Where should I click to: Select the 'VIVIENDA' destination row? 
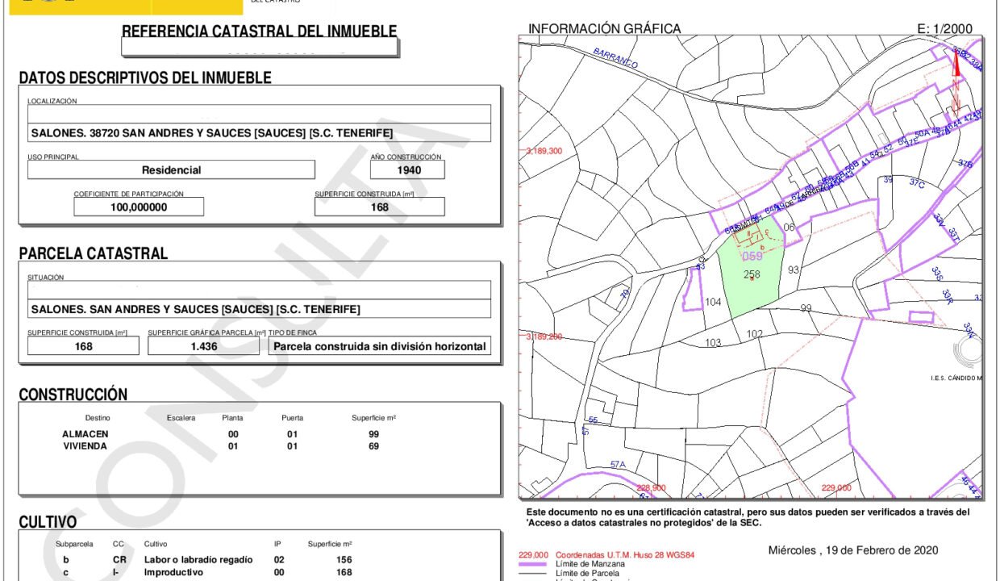pyautogui.click(x=85, y=445)
